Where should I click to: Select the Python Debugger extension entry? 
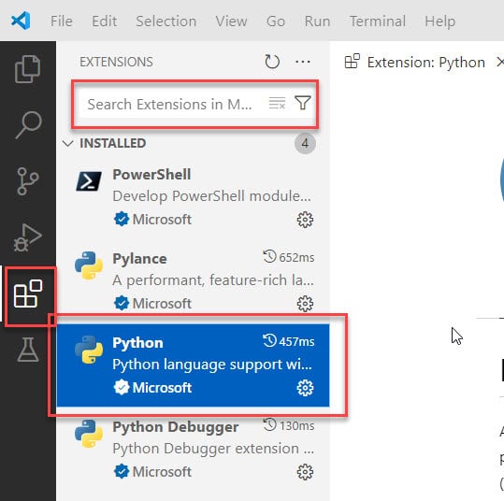[x=193, y=450]
